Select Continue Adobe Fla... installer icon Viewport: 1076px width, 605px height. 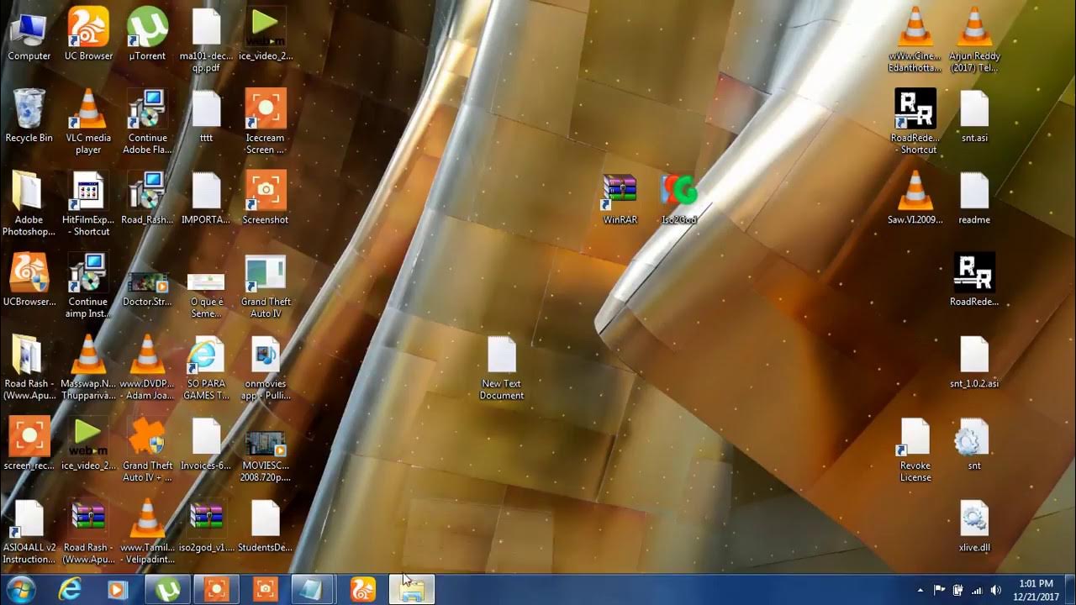click(x=147, y=123)
